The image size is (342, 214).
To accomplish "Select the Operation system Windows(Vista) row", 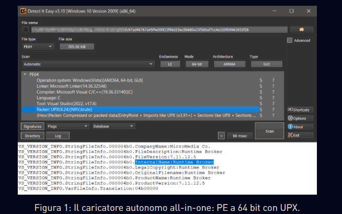I will pos(140,80).
